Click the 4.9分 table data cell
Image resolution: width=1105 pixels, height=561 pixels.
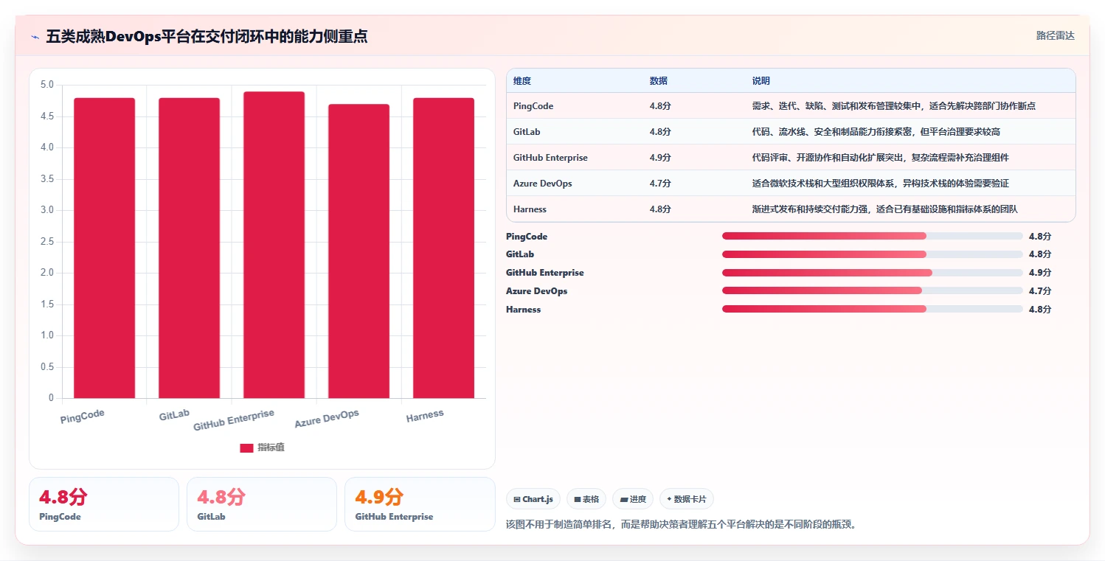coord(660,158)
